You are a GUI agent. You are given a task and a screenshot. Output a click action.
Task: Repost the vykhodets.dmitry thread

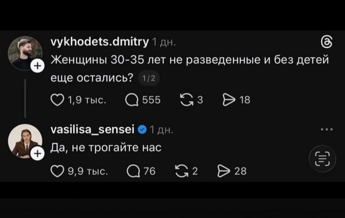187,100
